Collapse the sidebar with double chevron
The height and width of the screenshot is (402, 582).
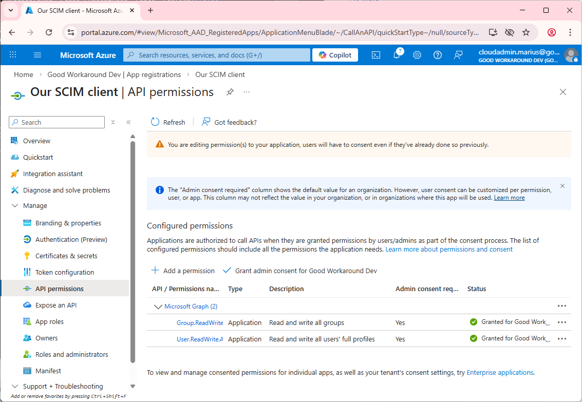(128, 122)
